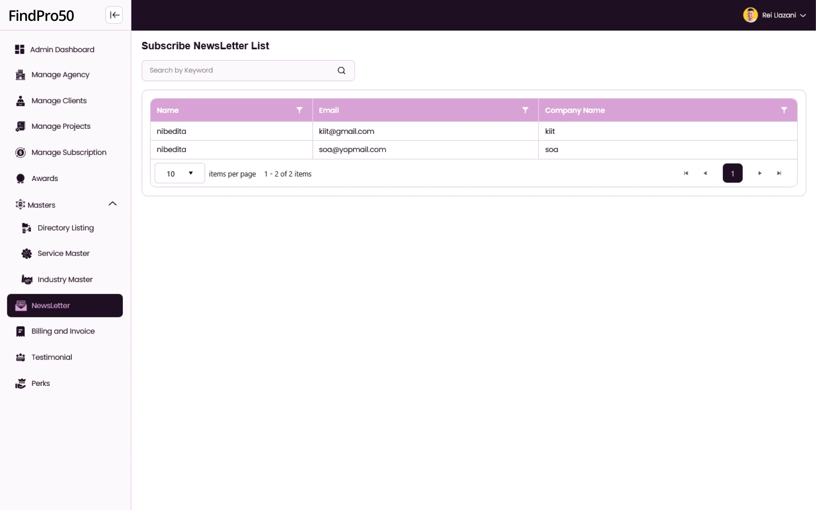
Task: Select page 1 pagination button
Action: click(732, 173)
